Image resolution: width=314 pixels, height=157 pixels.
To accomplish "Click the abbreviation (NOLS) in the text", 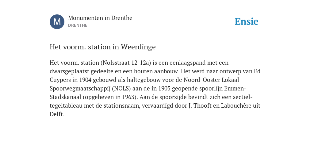I will (121, 89).
